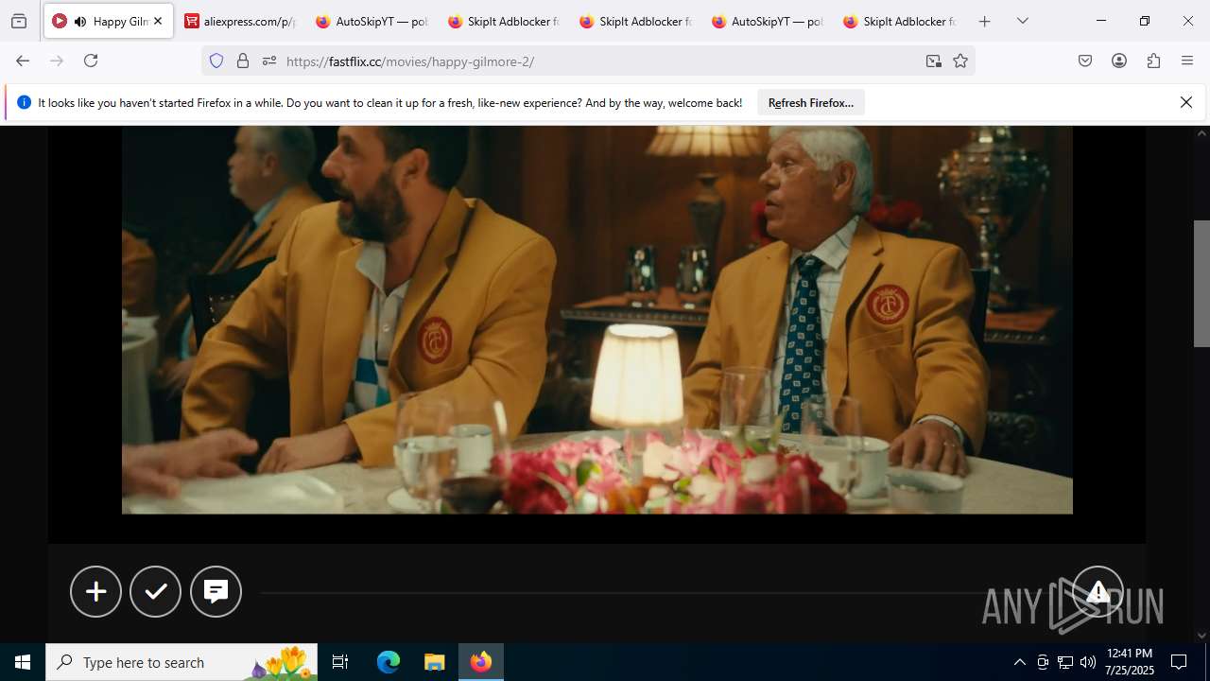
Task: Open volume control in tray
Action: point(1088,662)
